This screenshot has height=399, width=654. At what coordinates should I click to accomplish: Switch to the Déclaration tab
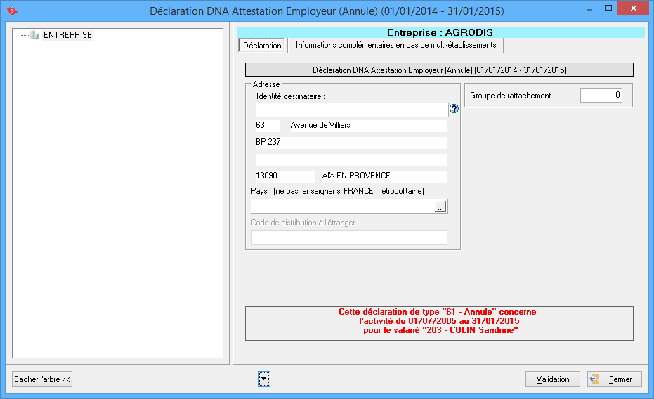click(261, 46)
